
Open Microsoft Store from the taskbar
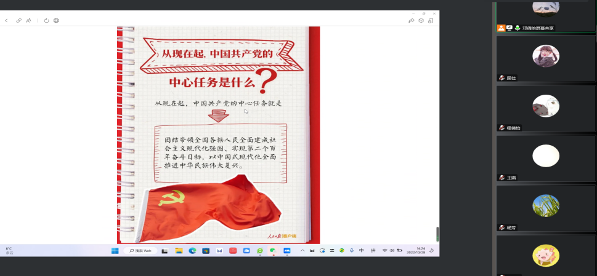pyautogui.click(x=206, y=251)
